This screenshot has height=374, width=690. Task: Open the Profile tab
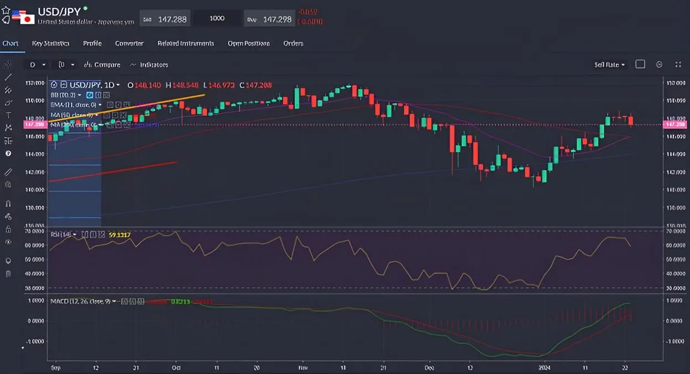tap(92, 43)
